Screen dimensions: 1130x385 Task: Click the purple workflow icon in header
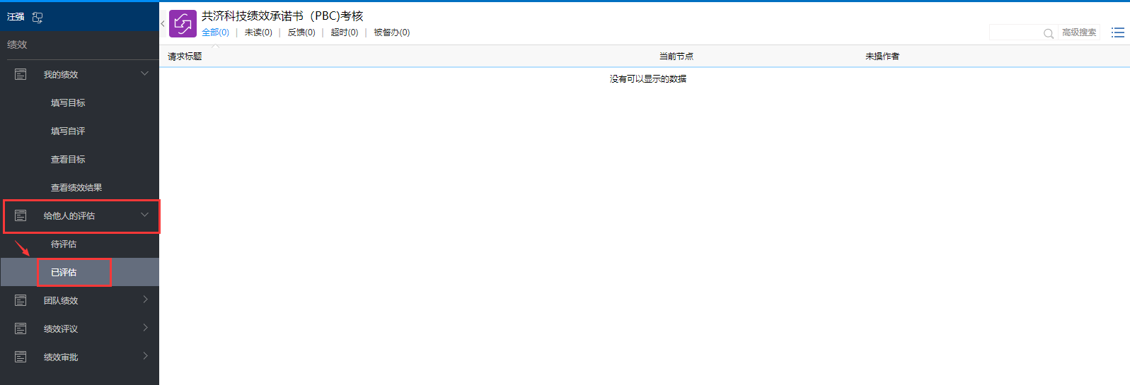pos(183,23)
